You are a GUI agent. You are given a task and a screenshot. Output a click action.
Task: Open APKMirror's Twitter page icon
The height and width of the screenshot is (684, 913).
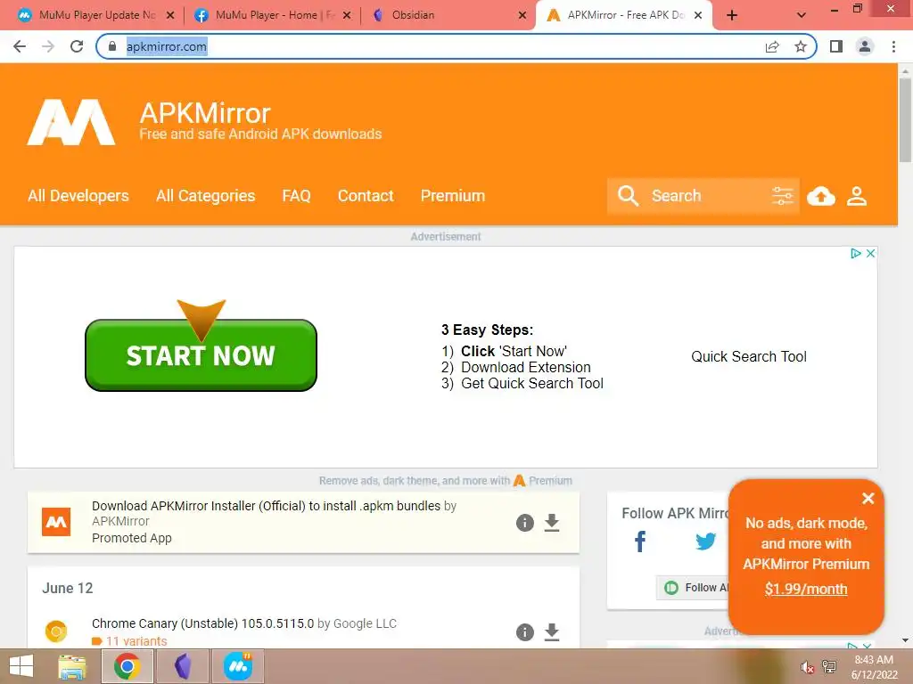pyautogui.click(x=706, y=541)
